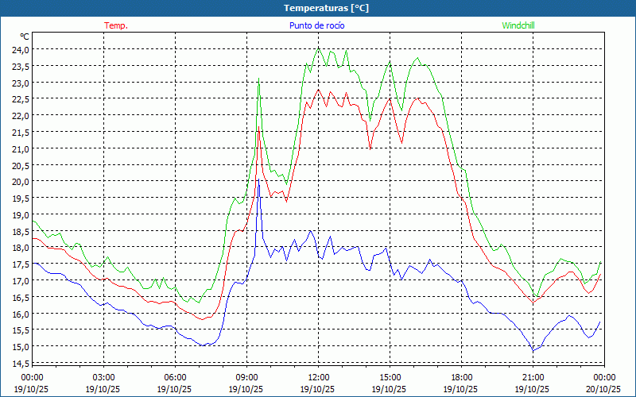Click the green Windchill legend label

point(518,25)
